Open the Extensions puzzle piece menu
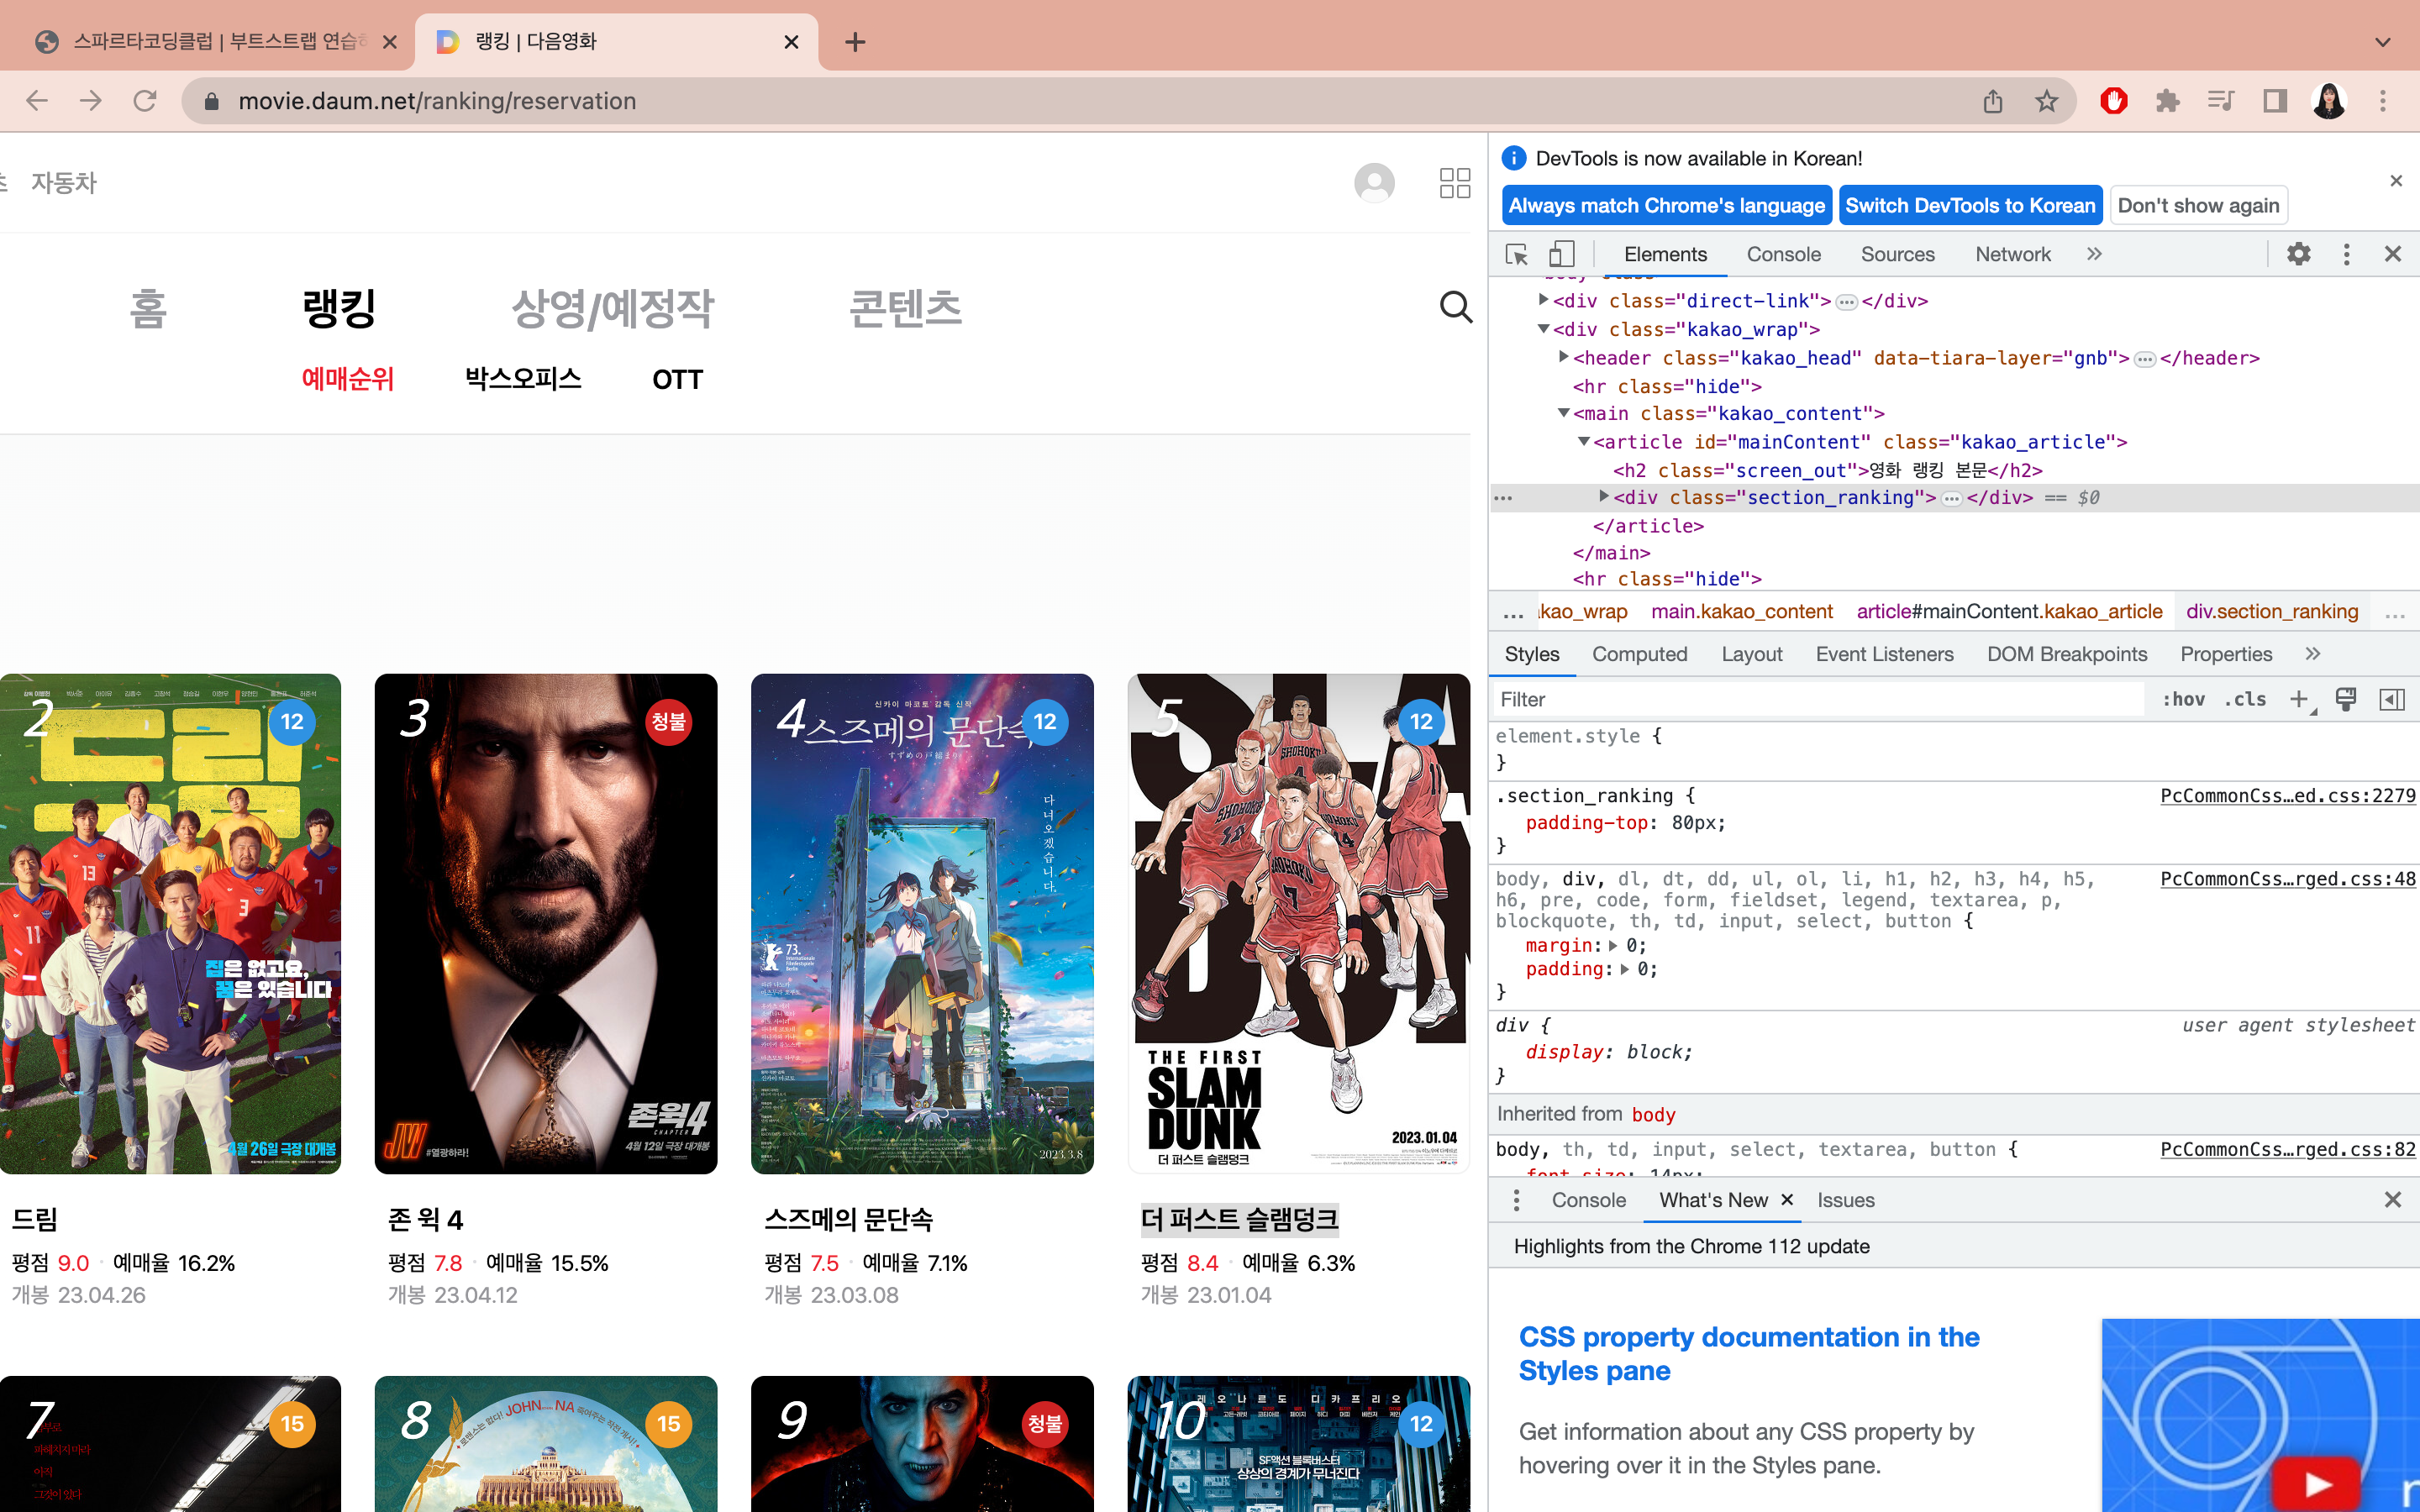 pos(2168,101)
